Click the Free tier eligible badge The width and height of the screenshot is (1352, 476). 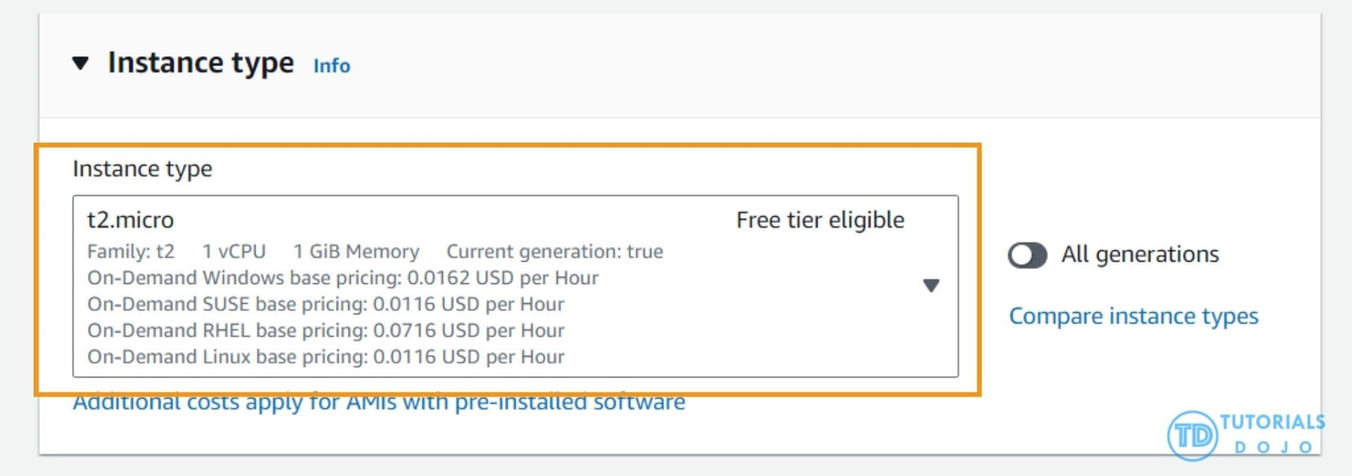(819, 220)
